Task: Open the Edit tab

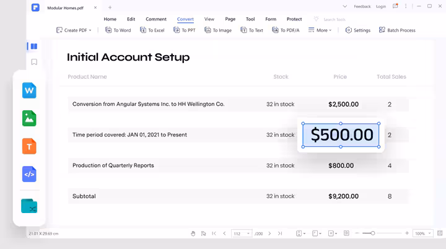Action: click(131, 19)
